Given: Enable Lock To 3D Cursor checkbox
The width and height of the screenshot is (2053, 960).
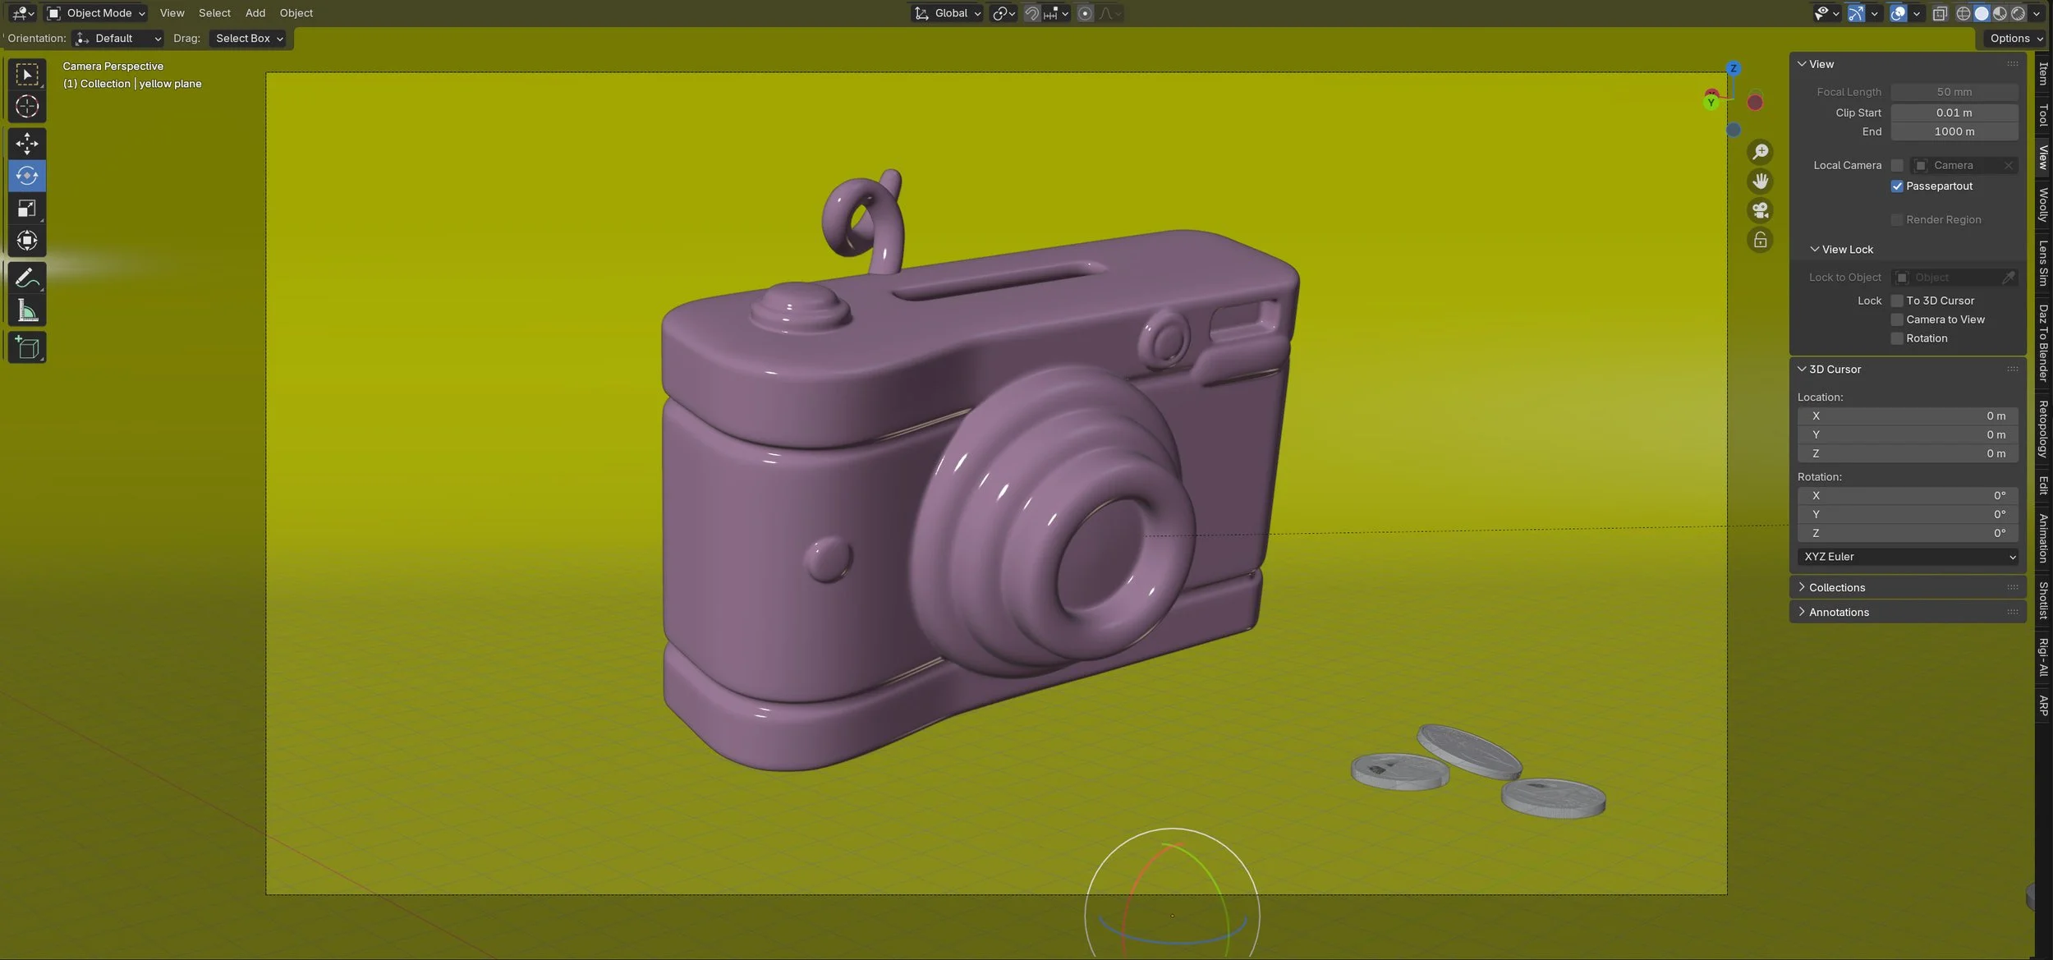Looking at the screenshot, I should [x=1897, y=301].
